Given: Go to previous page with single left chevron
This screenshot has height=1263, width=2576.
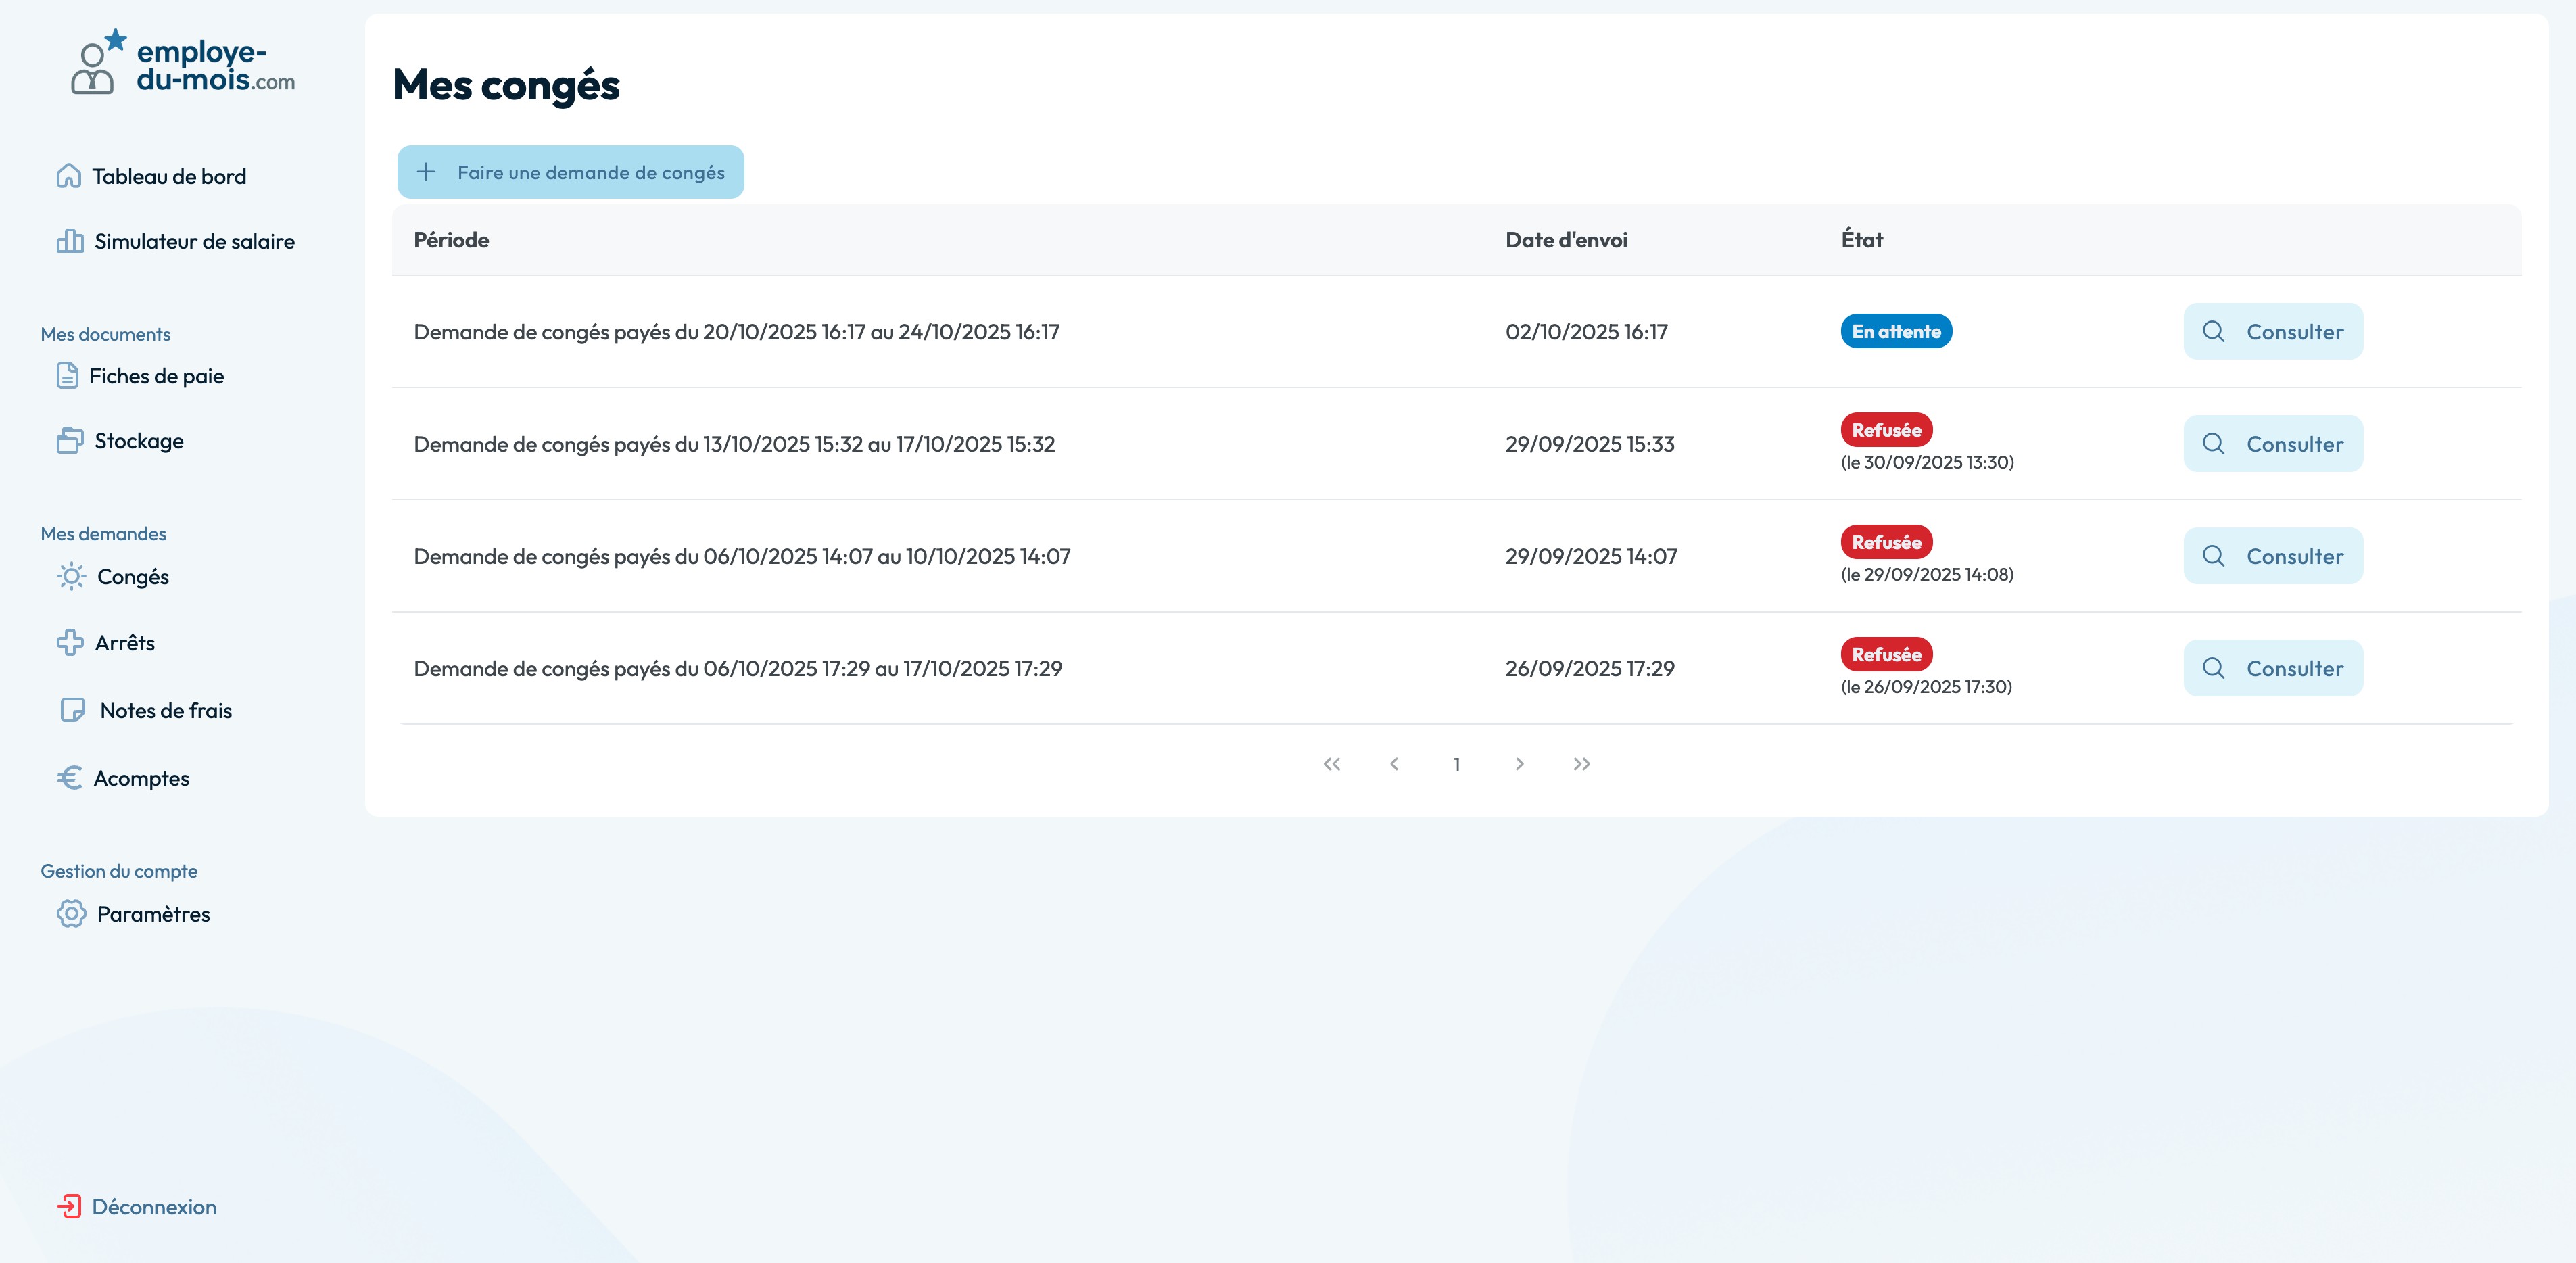Looking at the screenshot, I should (x=1394, y=764).
